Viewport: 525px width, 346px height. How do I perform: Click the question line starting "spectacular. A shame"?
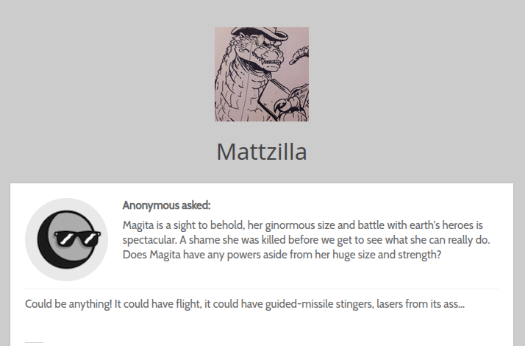tap(306, 240)
